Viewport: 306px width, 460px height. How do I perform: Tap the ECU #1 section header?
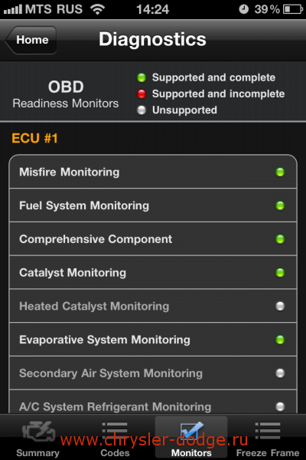[x=34, y=138]
